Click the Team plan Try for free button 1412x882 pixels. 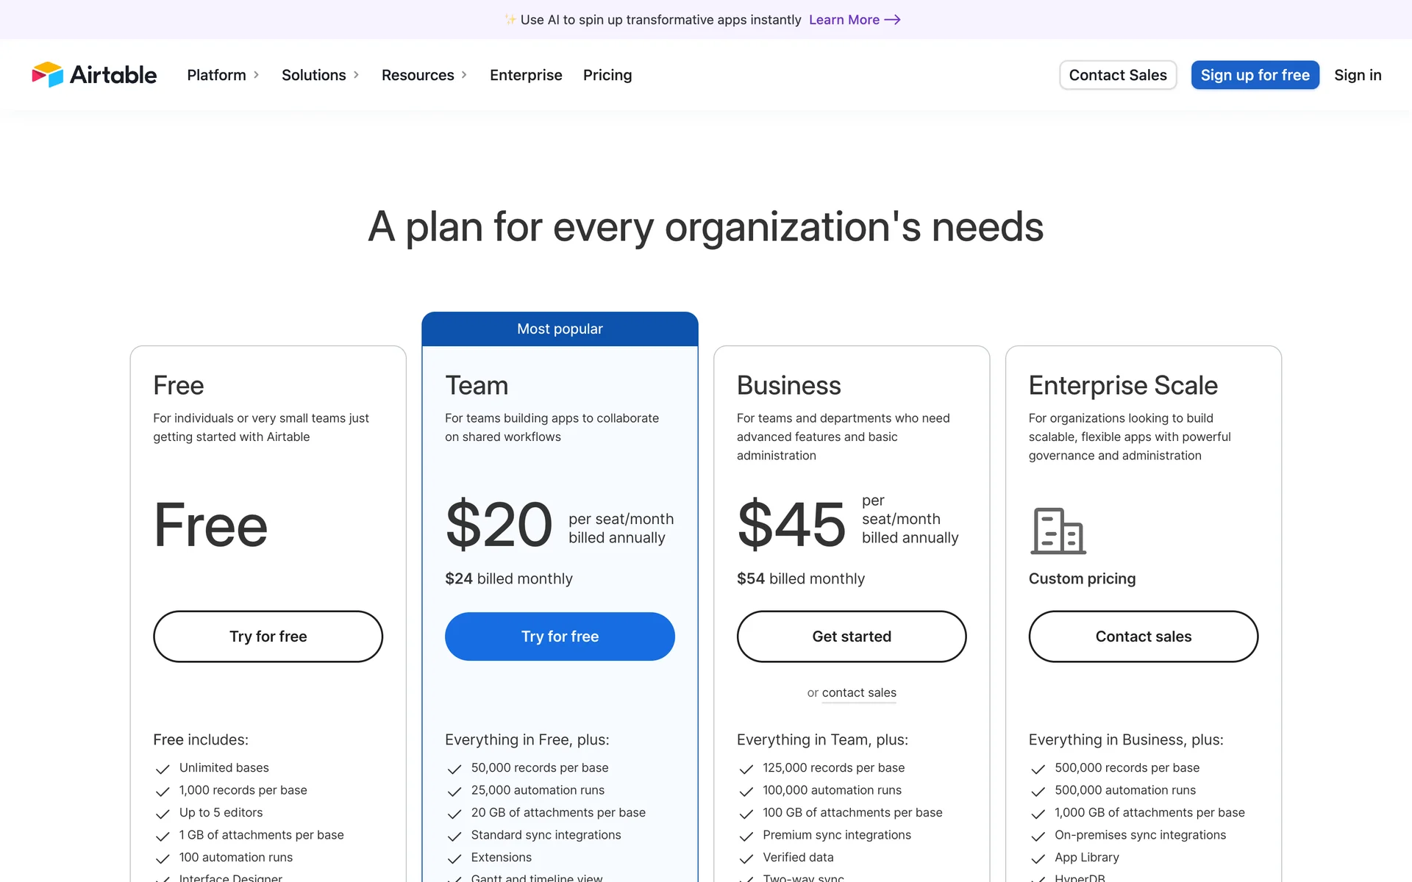pos(560,637)
